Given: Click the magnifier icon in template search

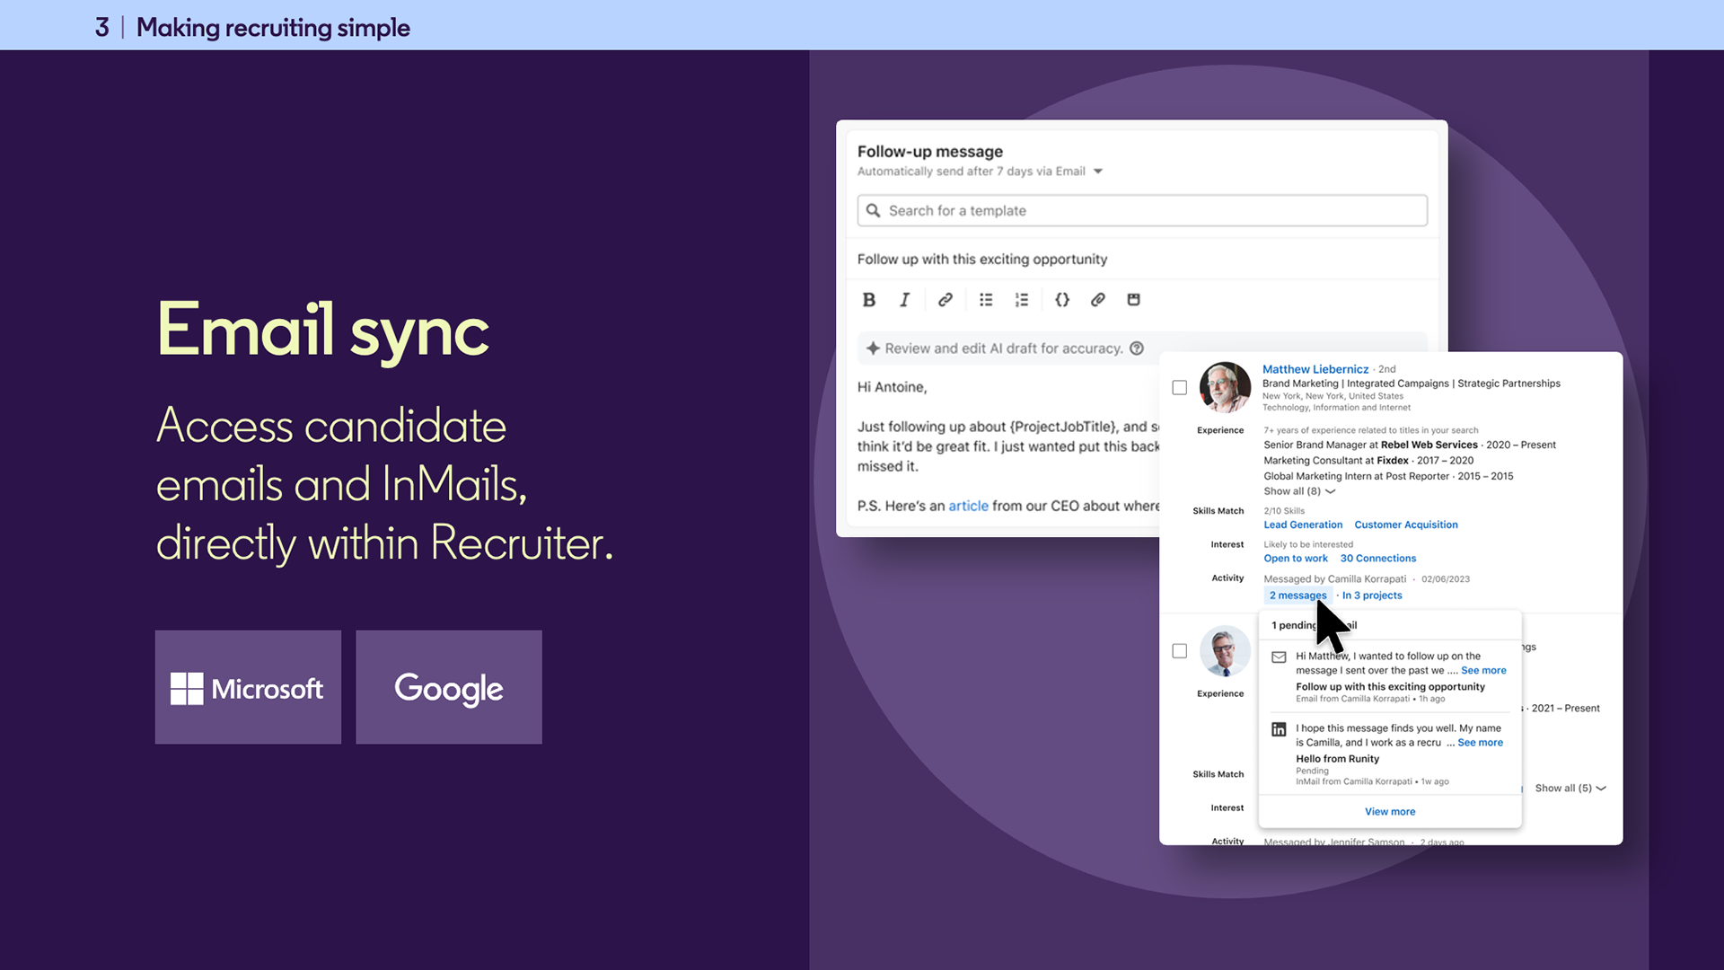Looking at the screenshot, I should 873,210.
